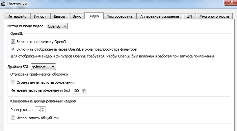Click the Метод вывода видео label
This screenshot has height=131, width=237.
pos(26,26)
